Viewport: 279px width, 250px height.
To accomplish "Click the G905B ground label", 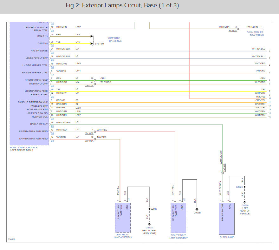I will [x=197, y=213].
